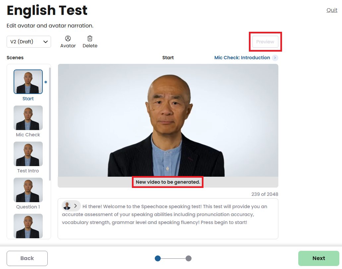Click the disabled Preview button

pyautogui.click(x=265, y=42)
